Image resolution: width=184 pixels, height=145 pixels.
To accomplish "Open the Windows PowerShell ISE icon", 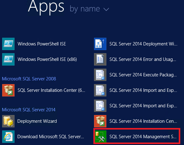I will (8, 44).
